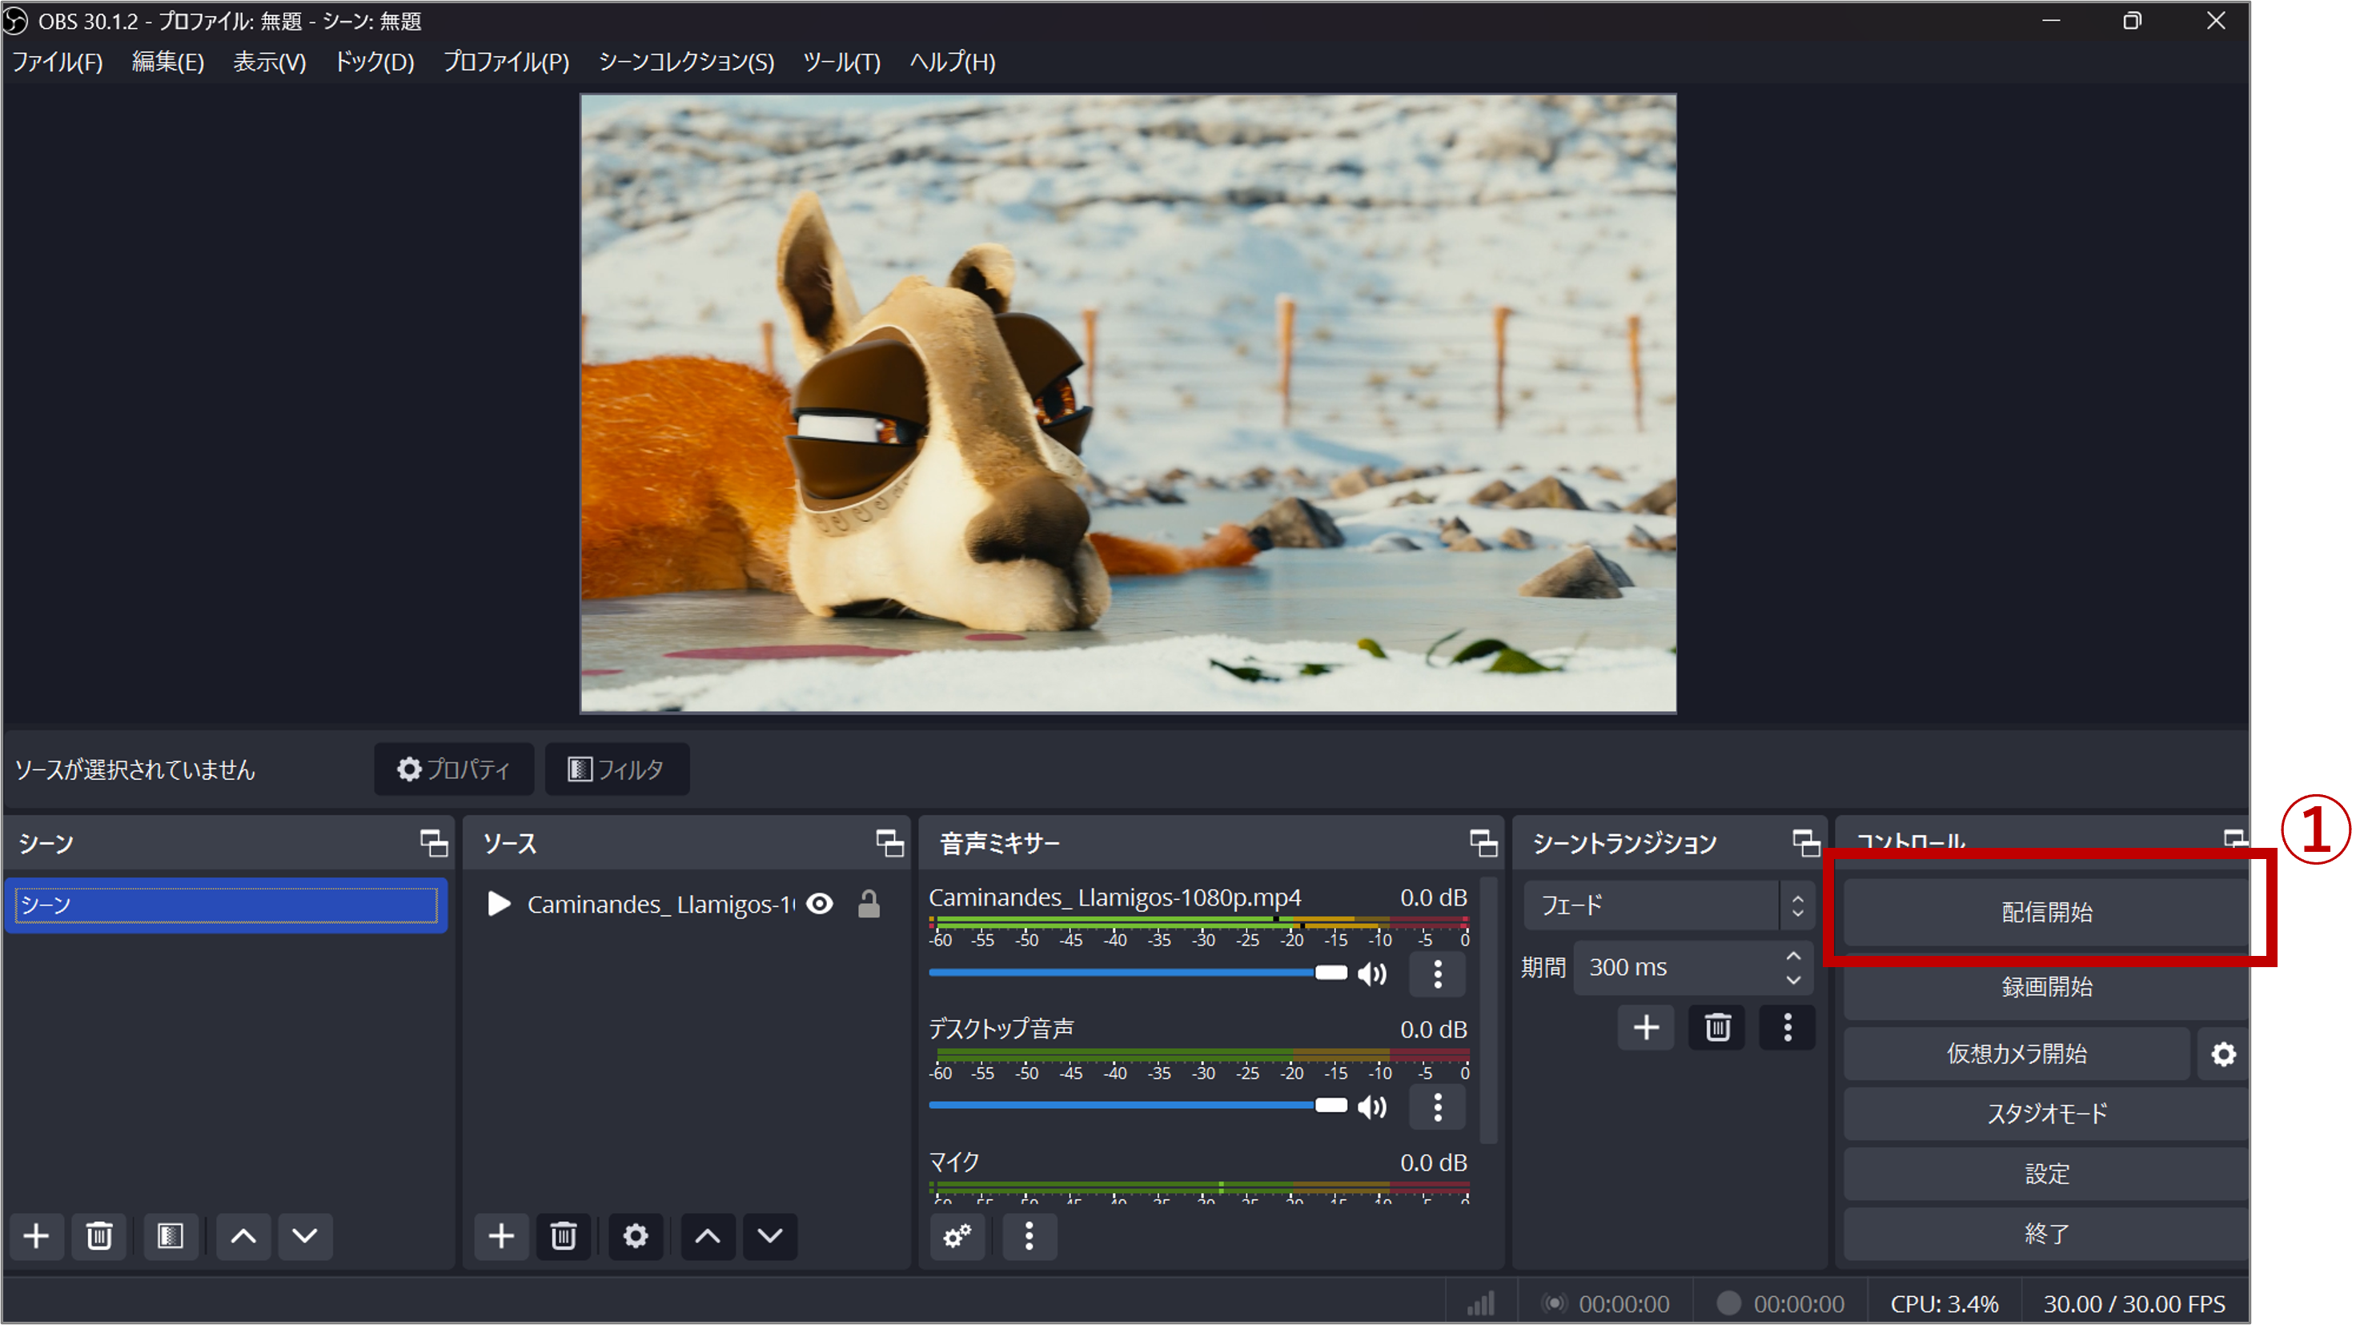This screenshot has width=2364, height=1325.
Task: Open the Tools menu
Action: click(x=841, y=62)
